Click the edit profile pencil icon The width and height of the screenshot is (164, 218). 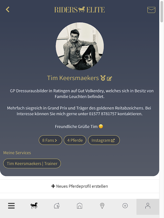(110, 78)
